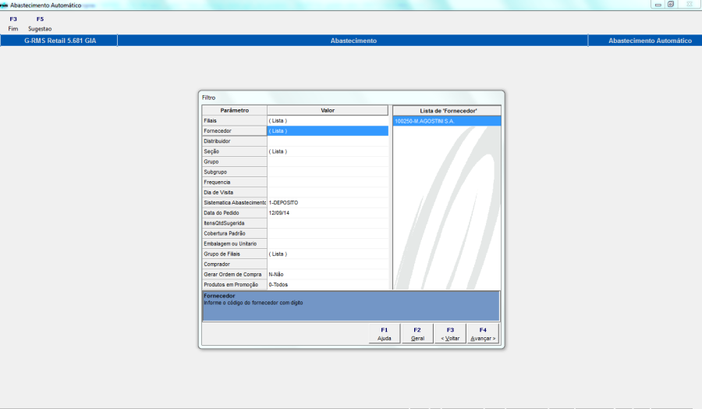Restore the Abastecimento Automático window
The image size is (702, 409).
(x=671, y=5)
